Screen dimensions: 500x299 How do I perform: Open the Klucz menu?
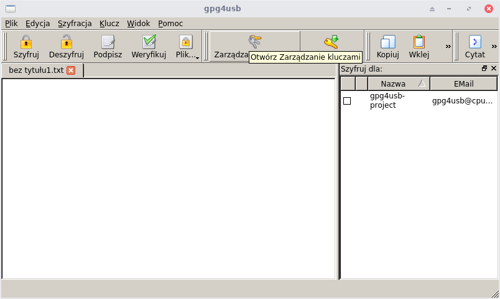tap(109, 23)
